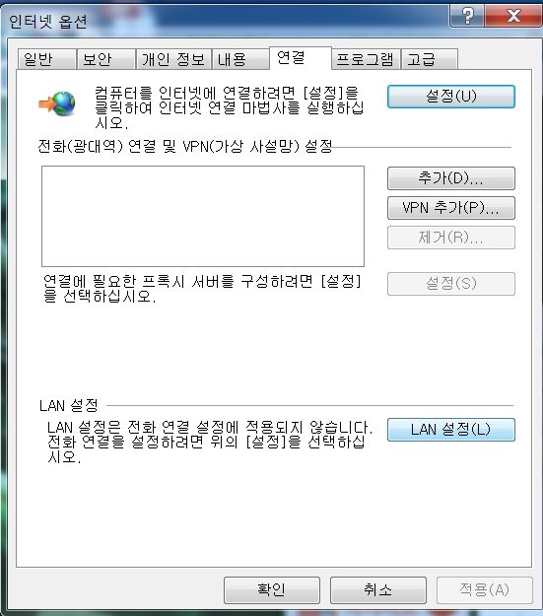The width and height of the screenshot is (543, 616).
Task: Click the 연결 tab
Action: (x=301, y=58)
